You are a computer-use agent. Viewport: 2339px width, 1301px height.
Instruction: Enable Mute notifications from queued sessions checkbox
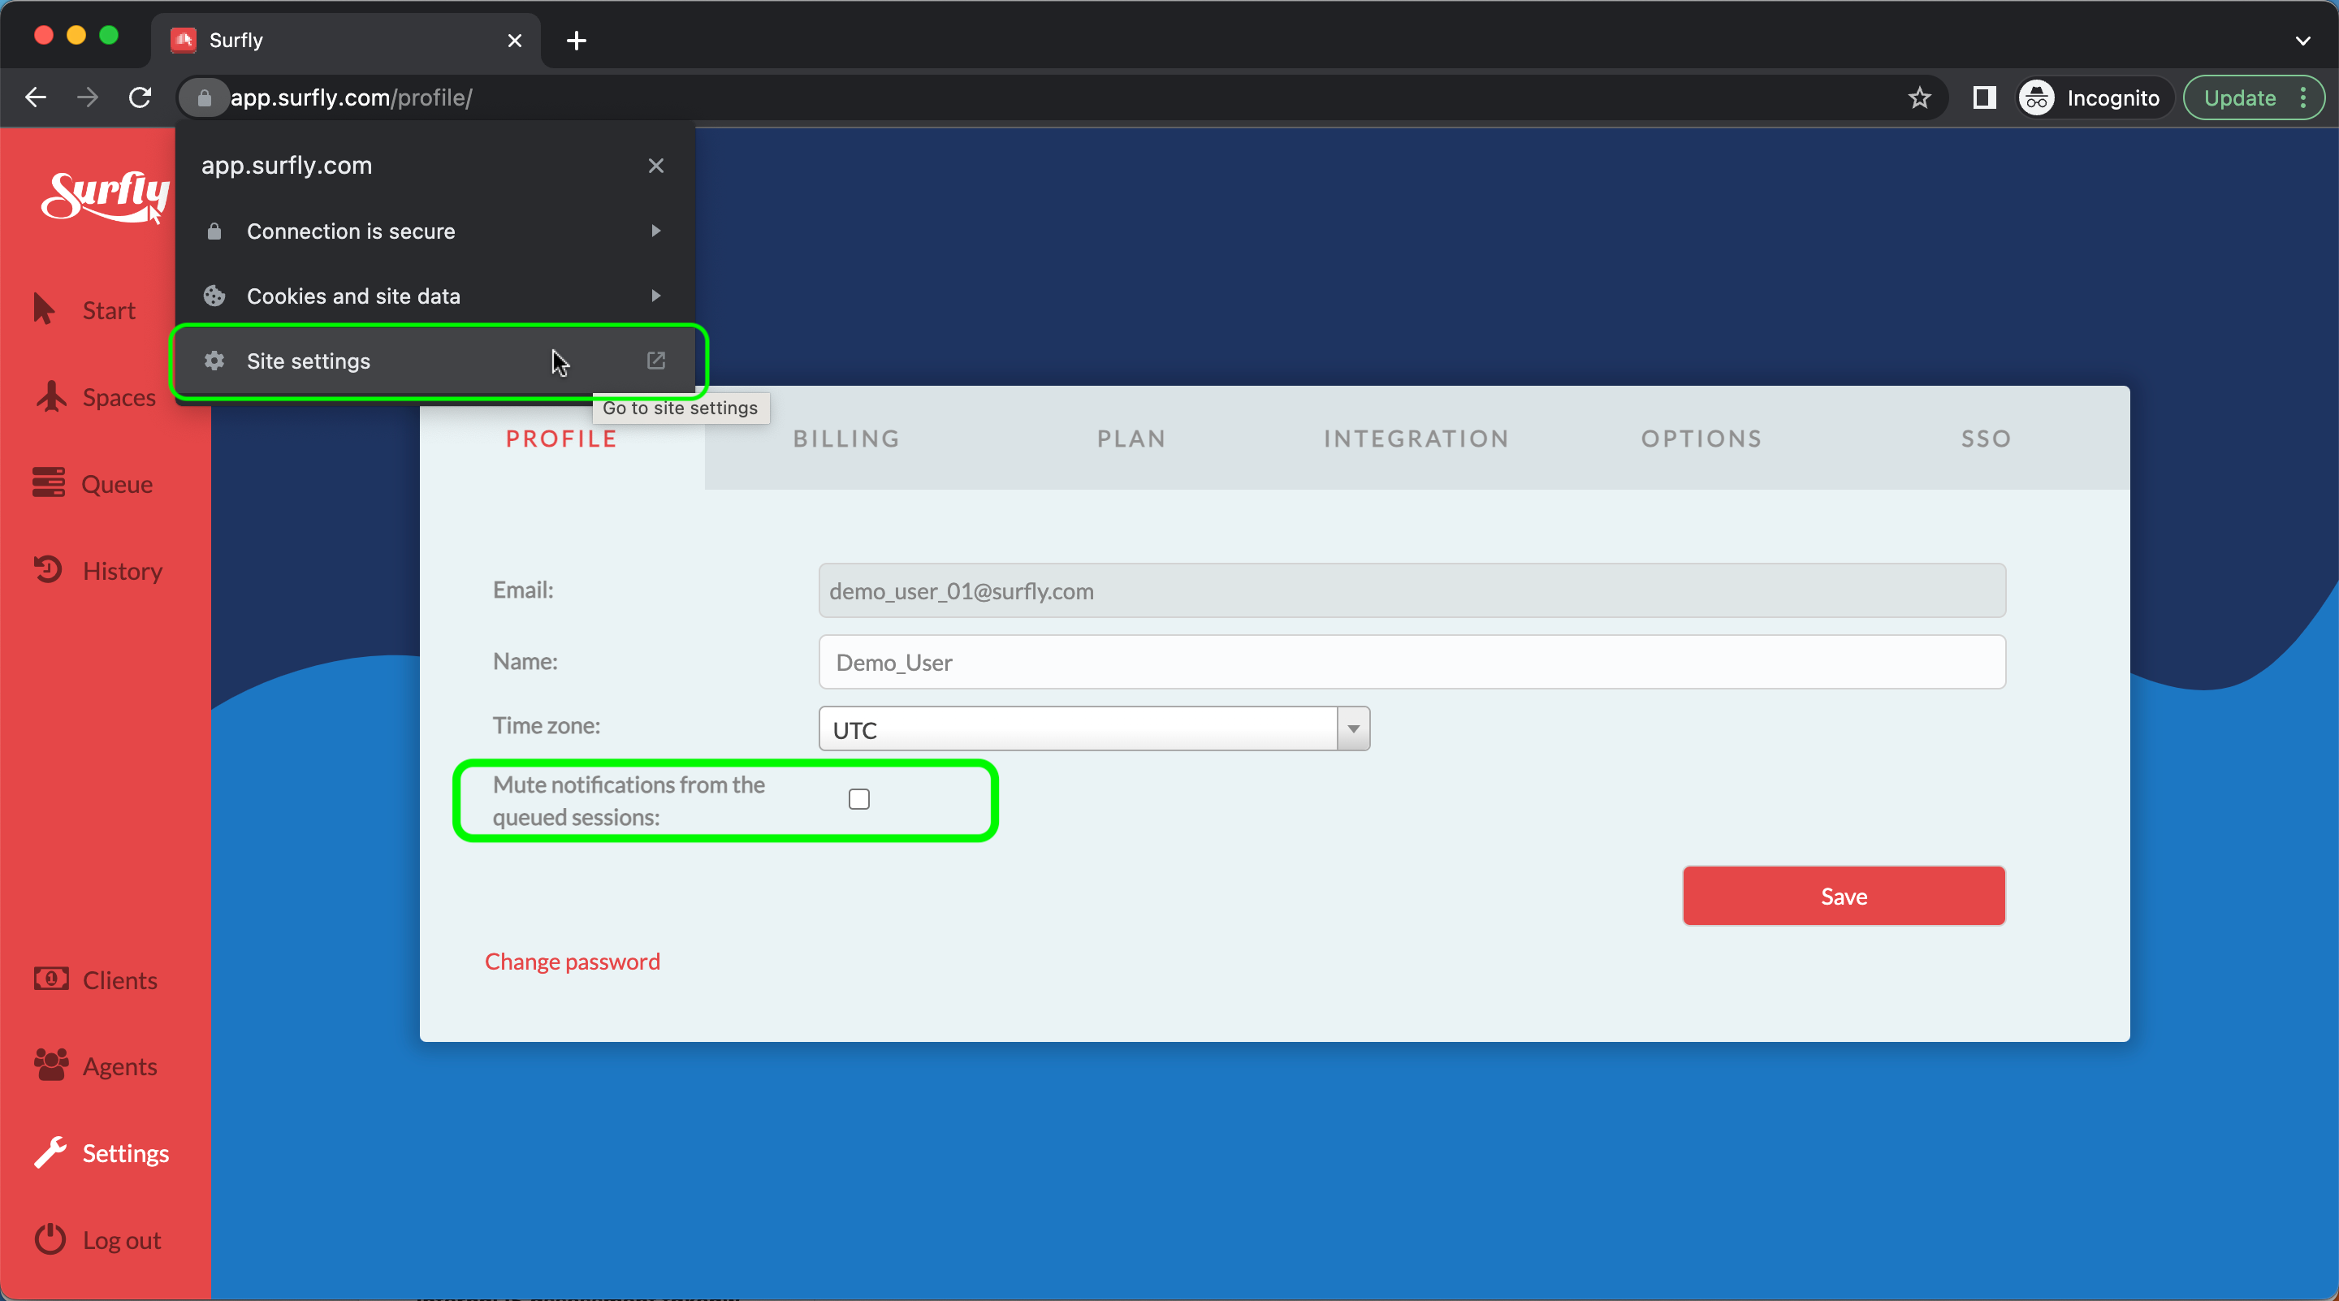858,799
